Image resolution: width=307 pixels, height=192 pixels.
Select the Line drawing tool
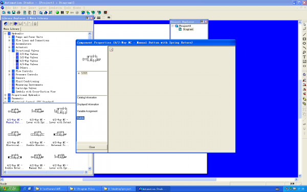click(304, 34)
